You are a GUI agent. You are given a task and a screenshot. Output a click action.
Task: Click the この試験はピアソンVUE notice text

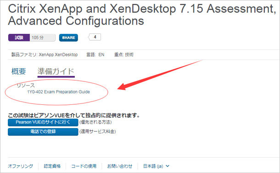coord(74,115)
